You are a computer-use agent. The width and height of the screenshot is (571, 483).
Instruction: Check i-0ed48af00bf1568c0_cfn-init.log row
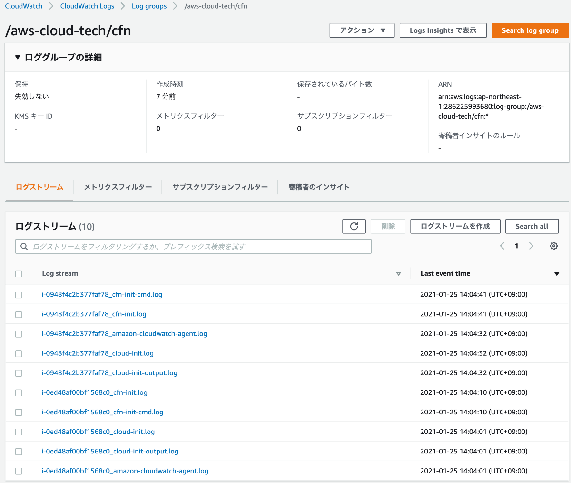click(x=19, y=393)
